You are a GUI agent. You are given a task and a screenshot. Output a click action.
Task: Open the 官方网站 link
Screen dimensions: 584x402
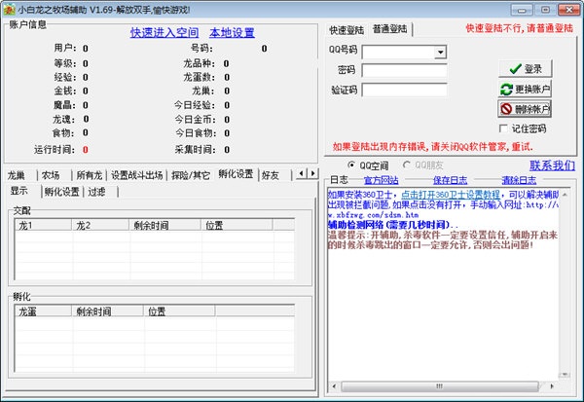click(x=381, y=180)
